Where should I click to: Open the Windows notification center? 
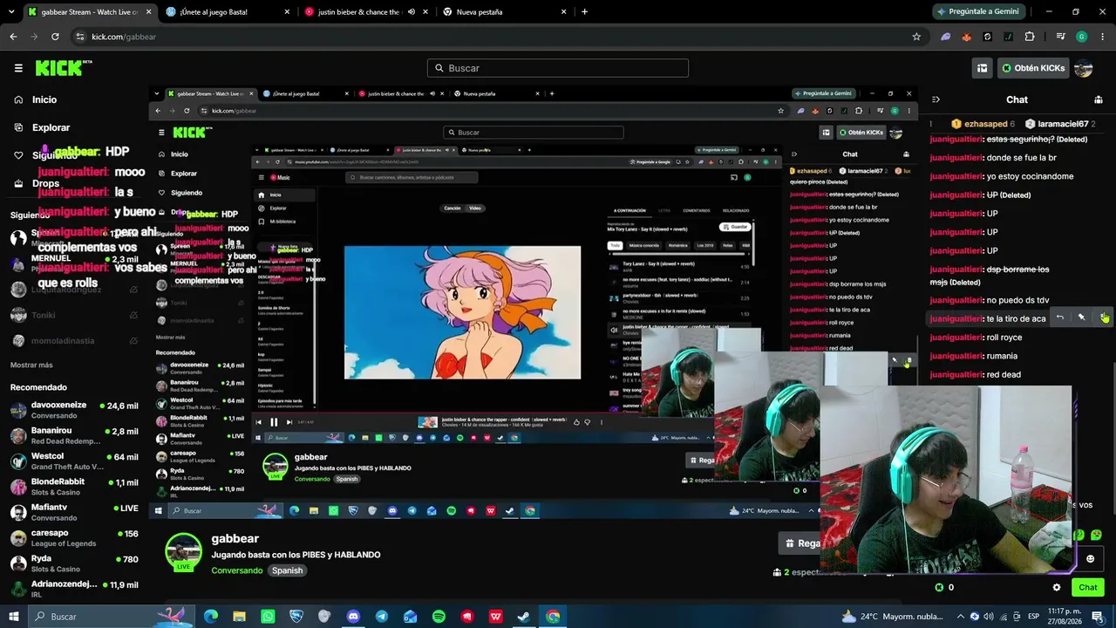coord(1098,617)
